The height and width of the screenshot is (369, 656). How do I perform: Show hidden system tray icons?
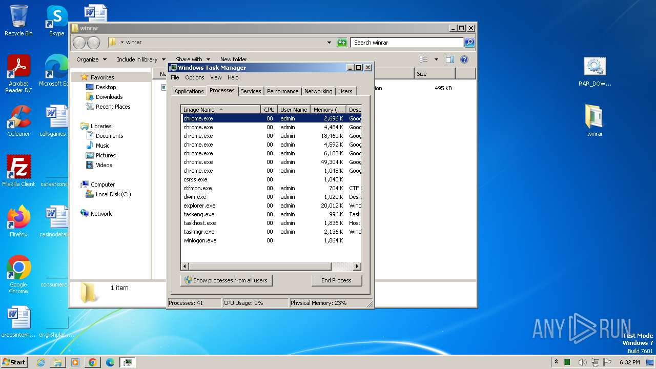point(556,362)
